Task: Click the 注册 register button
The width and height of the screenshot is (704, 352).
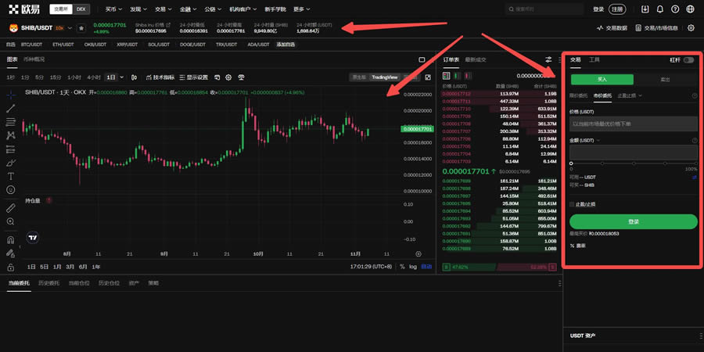Action: [618, 9]
